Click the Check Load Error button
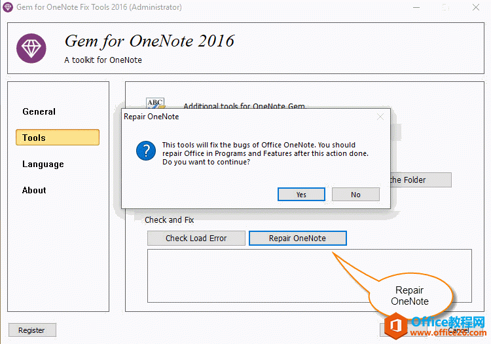Viewport: 491px width, 344px height. 196,238
